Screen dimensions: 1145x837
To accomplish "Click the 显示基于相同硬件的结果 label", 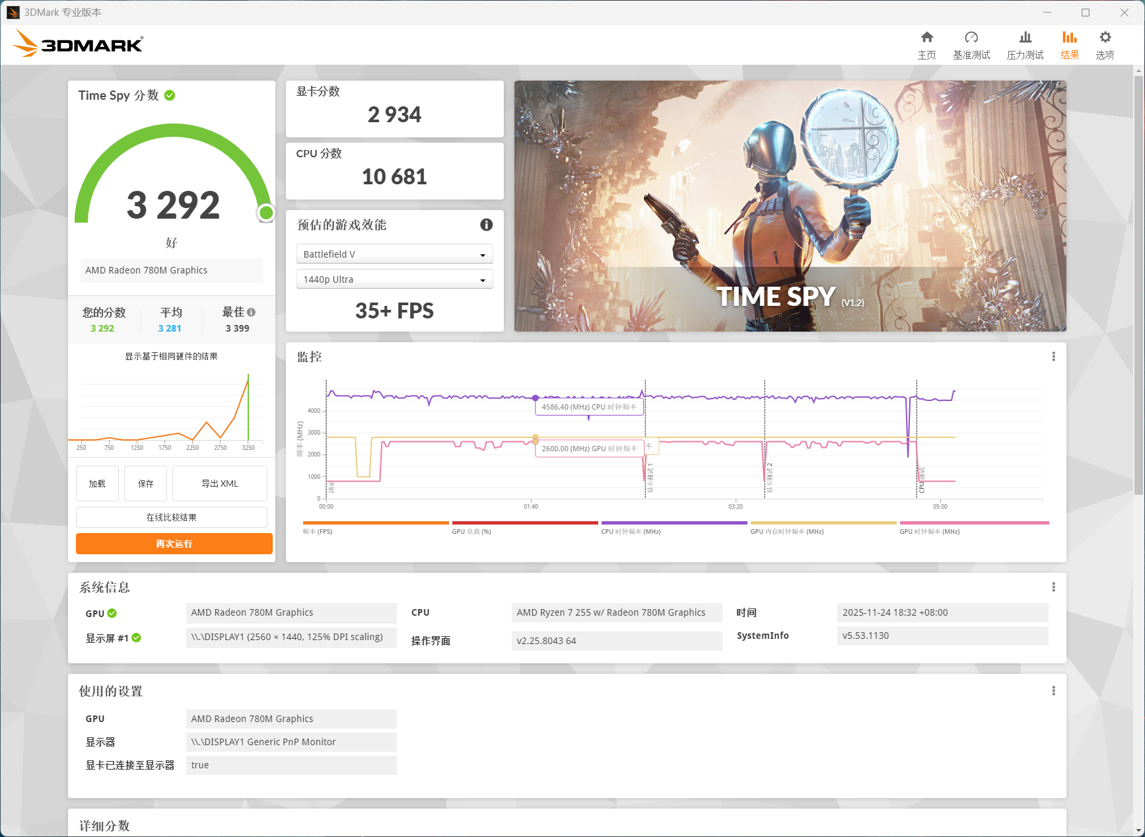I will (171, 356).
